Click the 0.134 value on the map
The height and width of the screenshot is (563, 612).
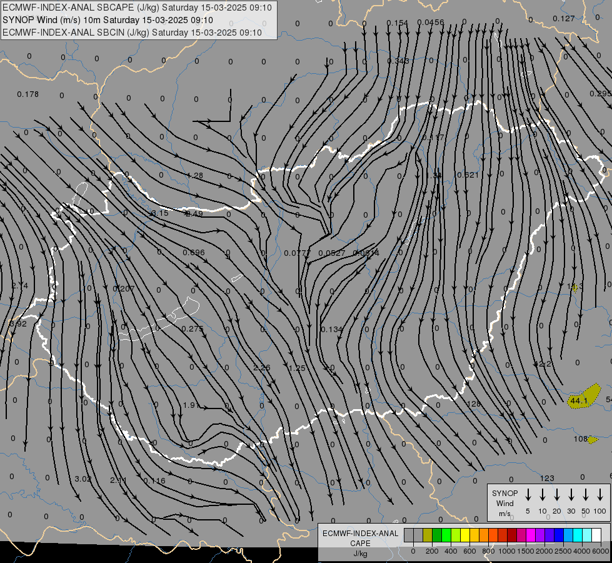click(331, 330)
